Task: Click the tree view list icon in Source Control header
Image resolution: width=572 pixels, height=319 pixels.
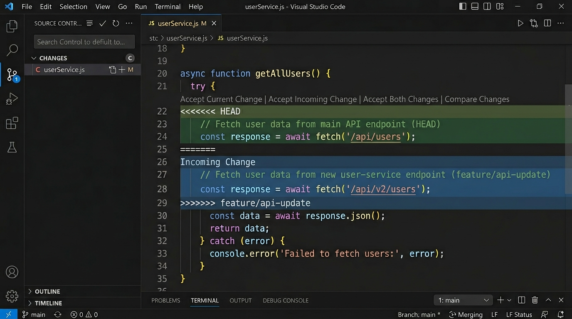Action: 89,23
